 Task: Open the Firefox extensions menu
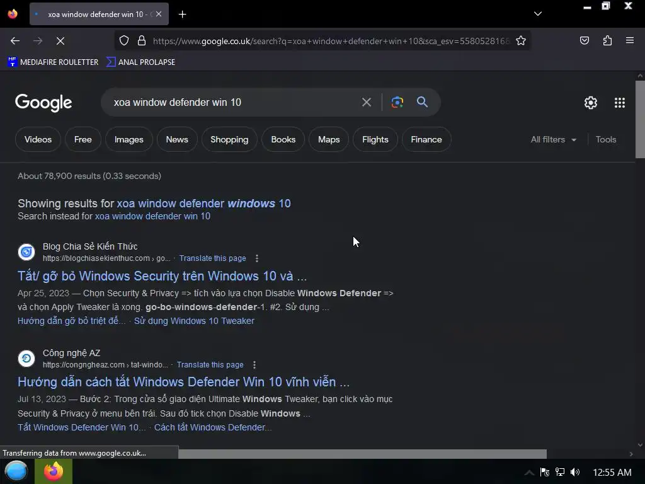click(x=607, y=41)
